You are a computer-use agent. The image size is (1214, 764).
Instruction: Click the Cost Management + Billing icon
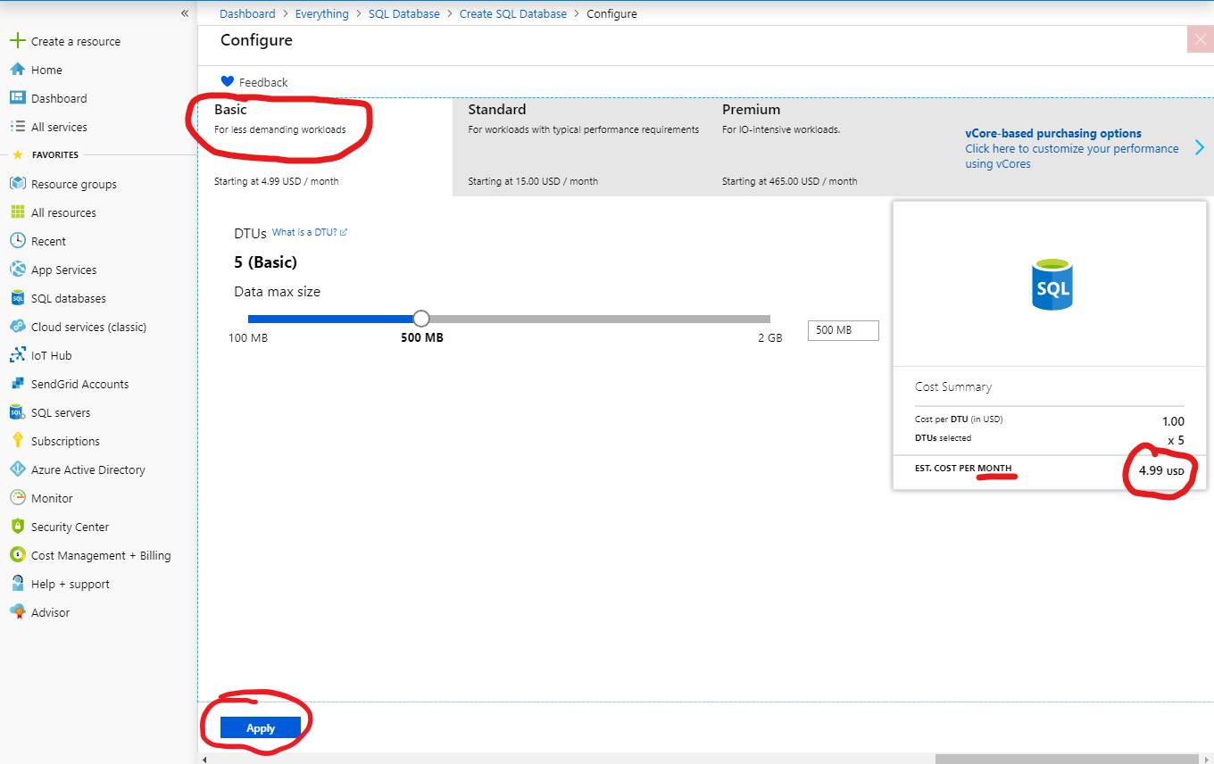tap(17, 555)
